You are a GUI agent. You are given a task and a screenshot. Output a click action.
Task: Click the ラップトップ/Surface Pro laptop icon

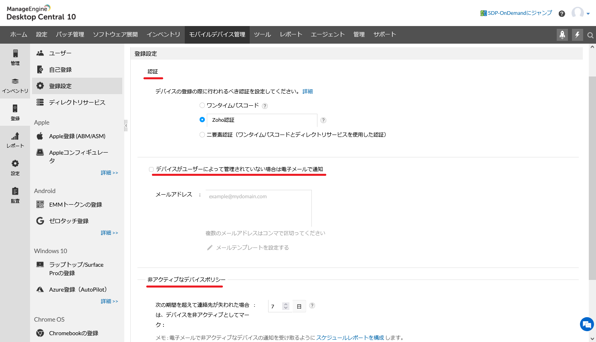40,265
